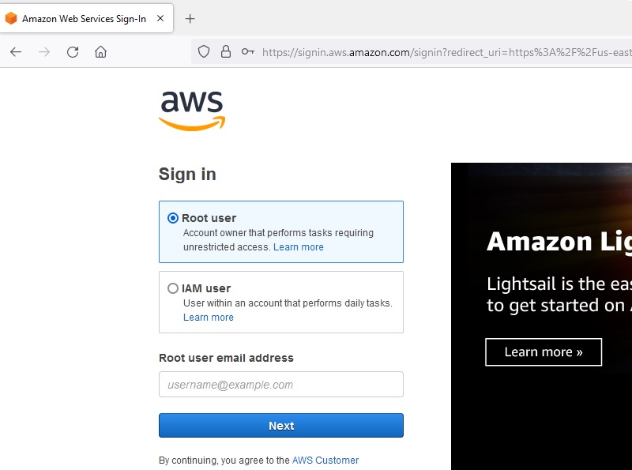Image resolution: width=632 pixels, height=470 pixels.
Task: Open Learn more link under IAM user
Action: coord(209,318)
